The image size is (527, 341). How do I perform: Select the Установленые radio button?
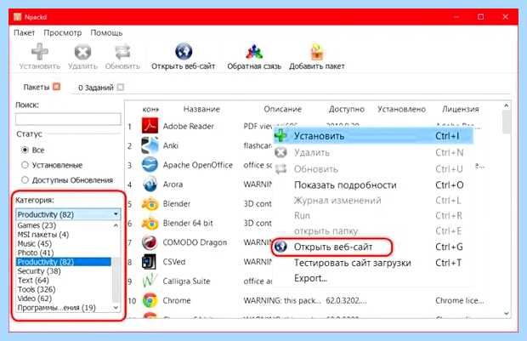click(x=25, y=165)
